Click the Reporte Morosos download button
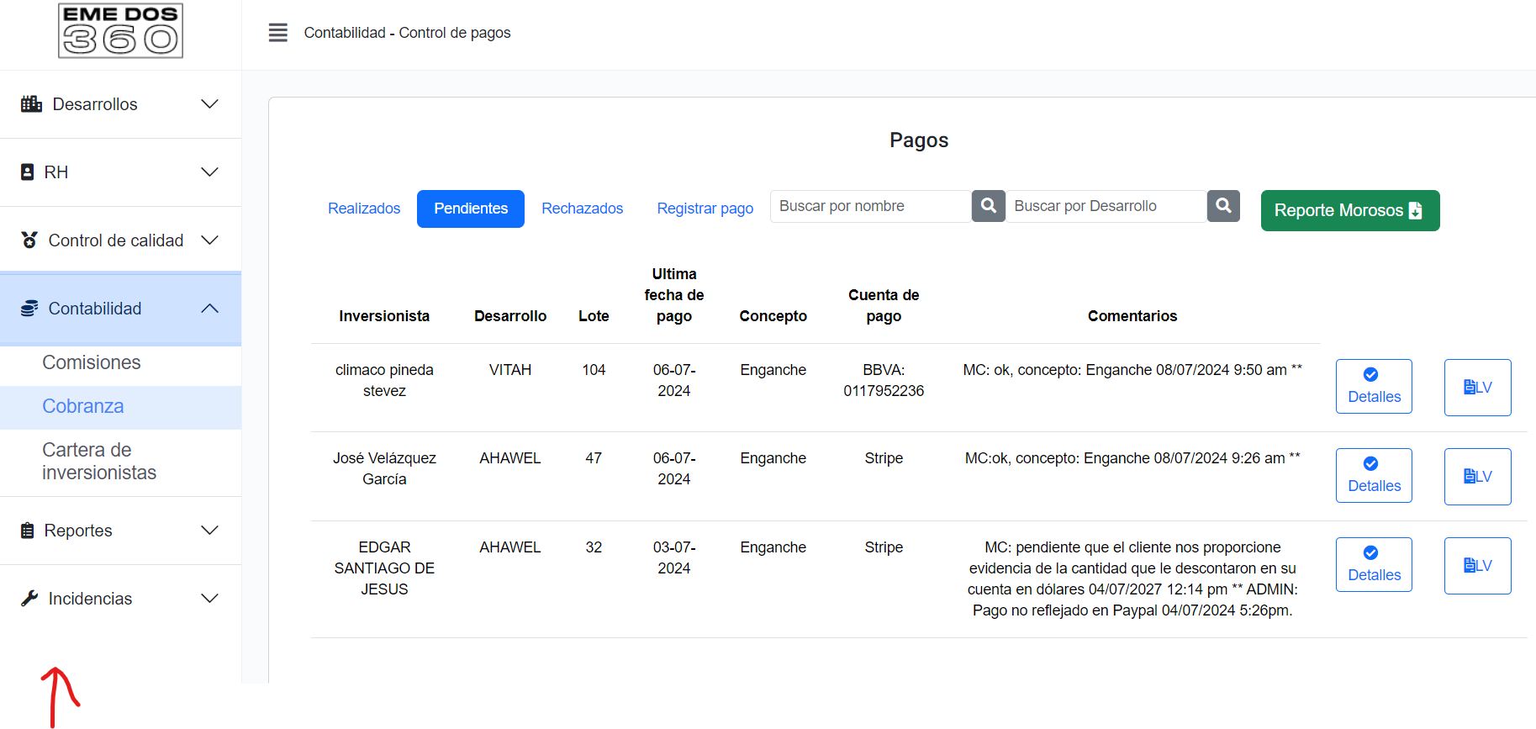This screenshot has height=729, width=1536. pyautogui.click(x=1349, y=210)
